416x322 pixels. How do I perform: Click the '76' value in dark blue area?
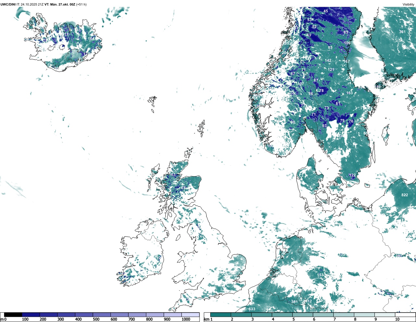351,121
